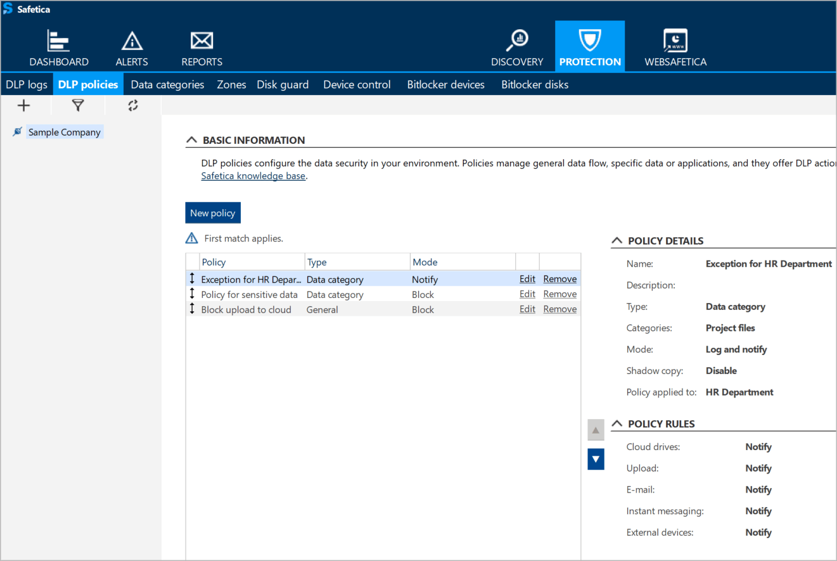837x561 pixels.
Task: Open the Reports envelope icon
Action: coord(201,42)
